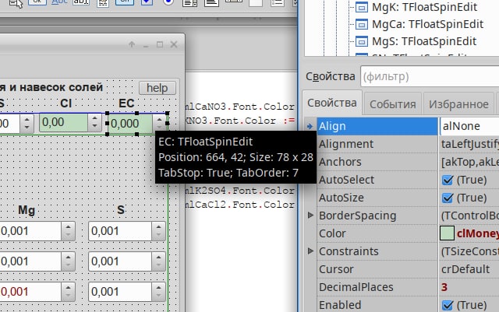Toggle the AutoSize property checkbox

[448, 198]
